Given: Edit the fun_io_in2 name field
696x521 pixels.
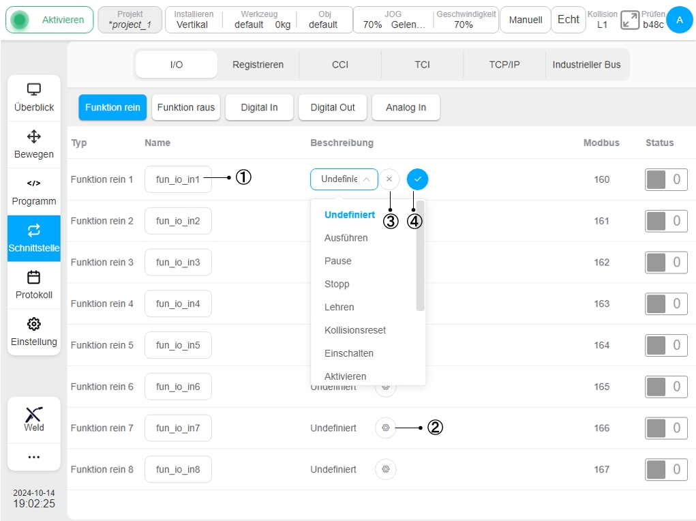Looking at the screenshot, I should [x=178, y=221].
